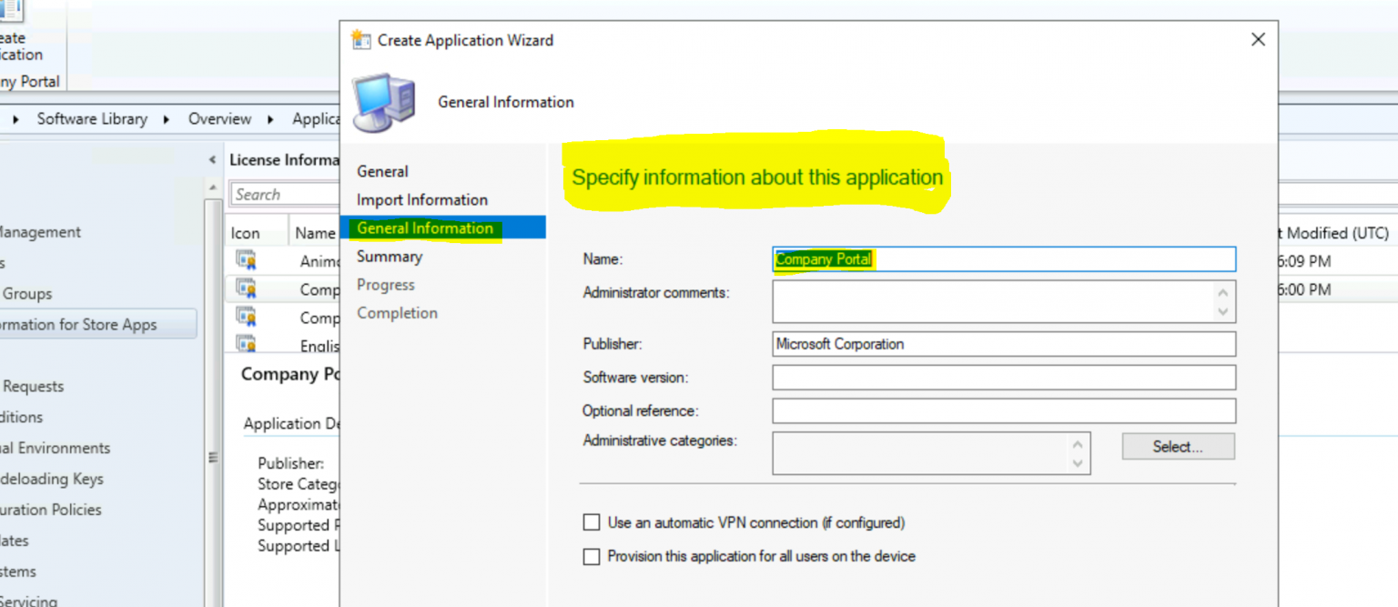Screen dimensions: 1398x607
Task: Click the General Information computer icon in wizard header
Action: pos(382,102)
